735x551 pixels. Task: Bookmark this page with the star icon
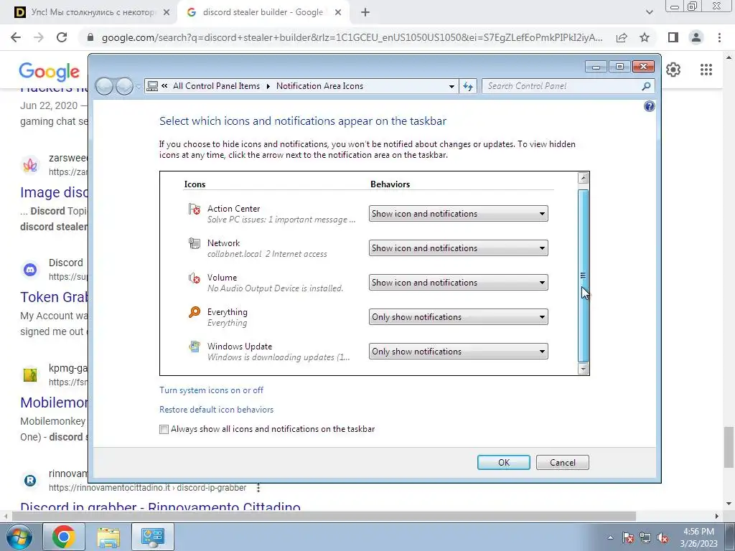pyautogui.click(x=645, y=37)
